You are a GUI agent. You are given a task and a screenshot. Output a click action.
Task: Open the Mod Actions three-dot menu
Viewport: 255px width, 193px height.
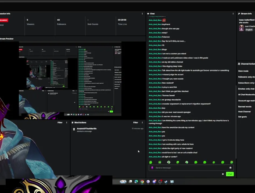click(142, 123)
